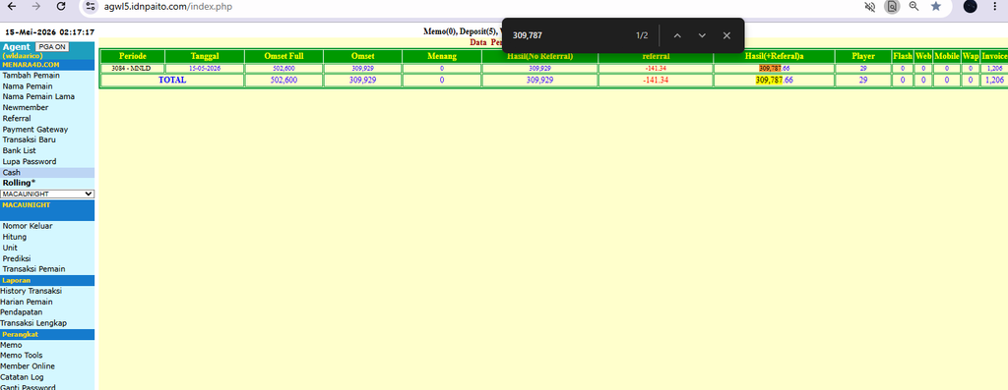
Task: Open Nama Pemain Lama
Action: pyautogui.click(x=38, y=97)
